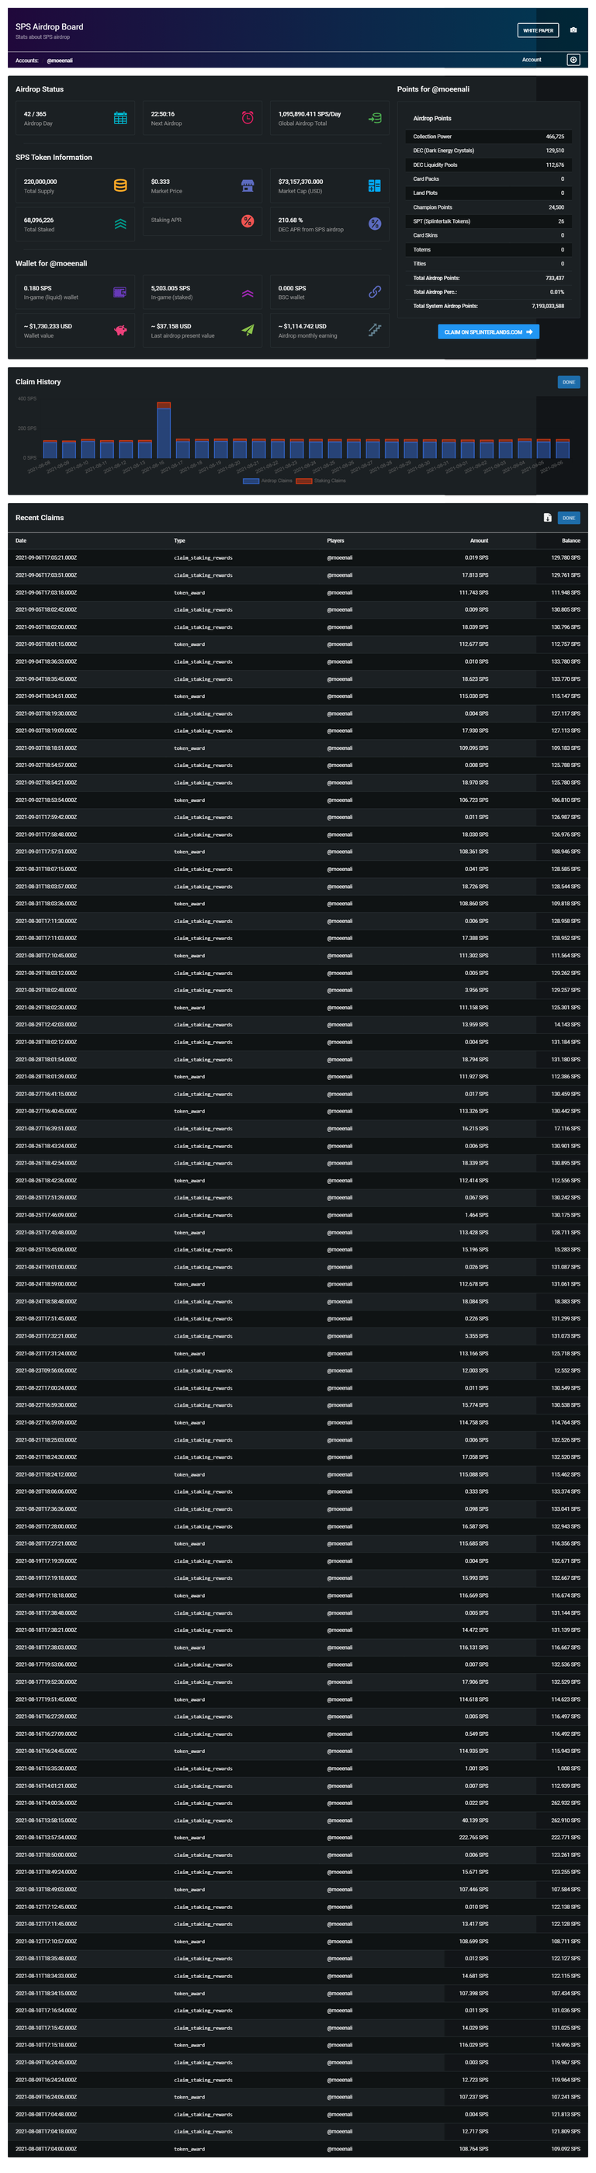596x2173 pixels.
Task: Click the add account plus icon
Action: 573,60
